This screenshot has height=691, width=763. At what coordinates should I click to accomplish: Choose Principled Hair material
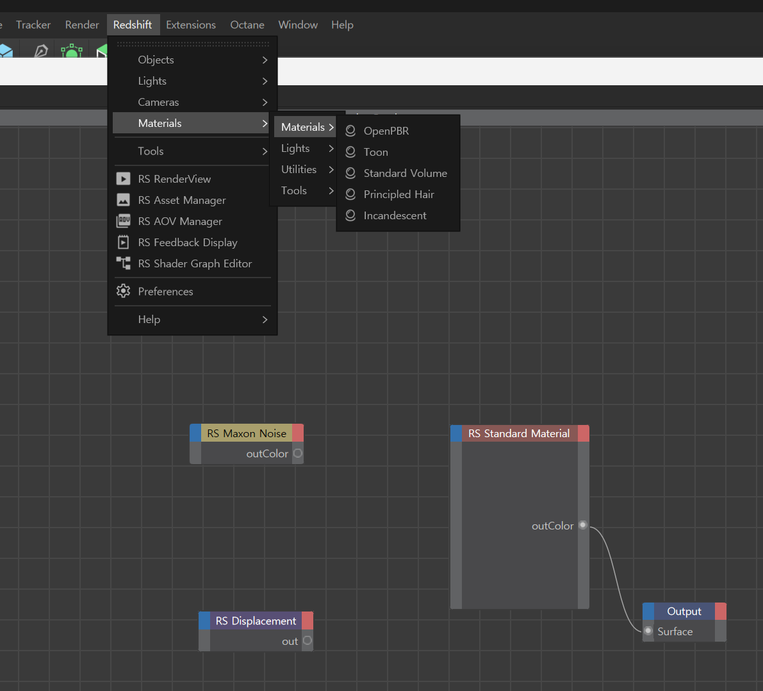pyautogui.click(x=398, y=194)
